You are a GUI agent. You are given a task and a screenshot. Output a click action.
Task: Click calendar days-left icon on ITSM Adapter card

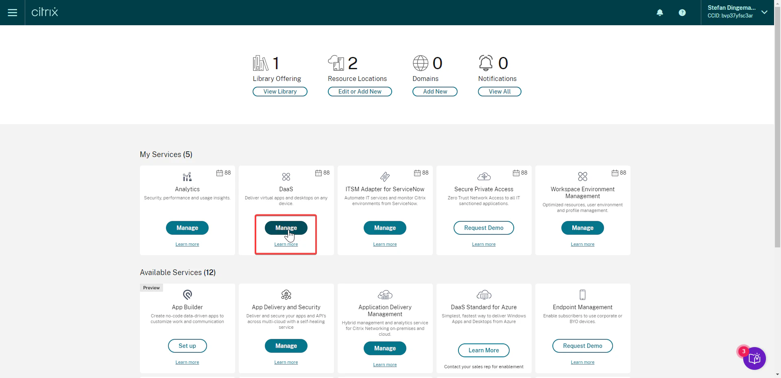click(417, 173)
